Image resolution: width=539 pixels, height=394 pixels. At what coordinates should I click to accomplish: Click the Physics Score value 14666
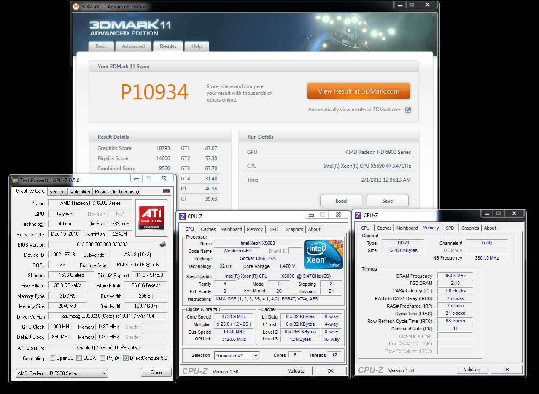pyautogui.click(x=163, y=158)
